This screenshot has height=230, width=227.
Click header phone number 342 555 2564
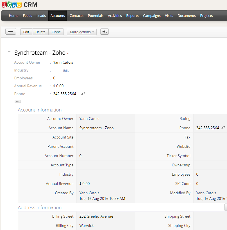pos(65,94)
